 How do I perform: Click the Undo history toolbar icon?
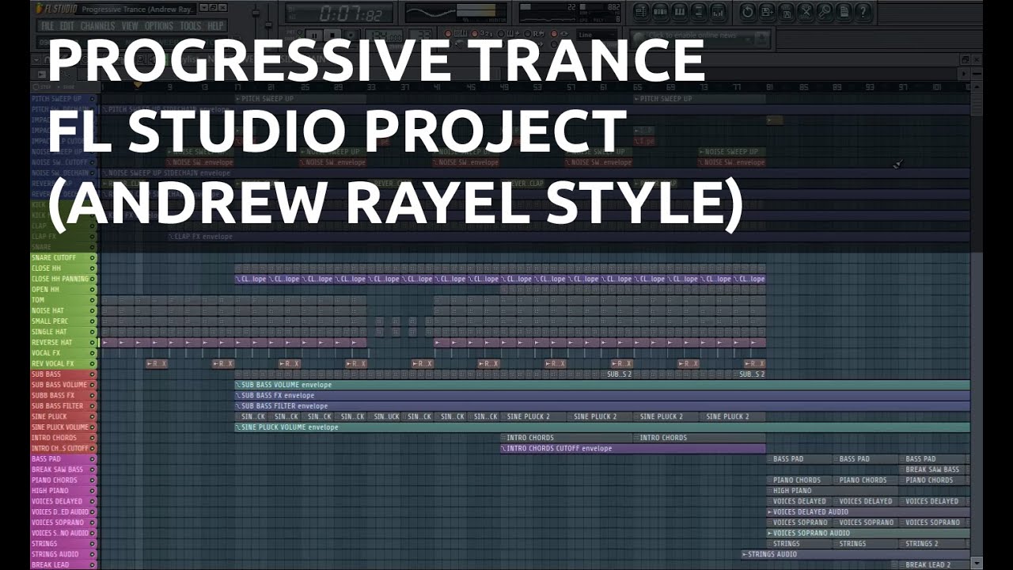click(x=747, y=12)
